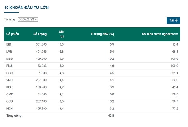Click foreign ownership 100,0 for MSB

click(x=175, y=59)
